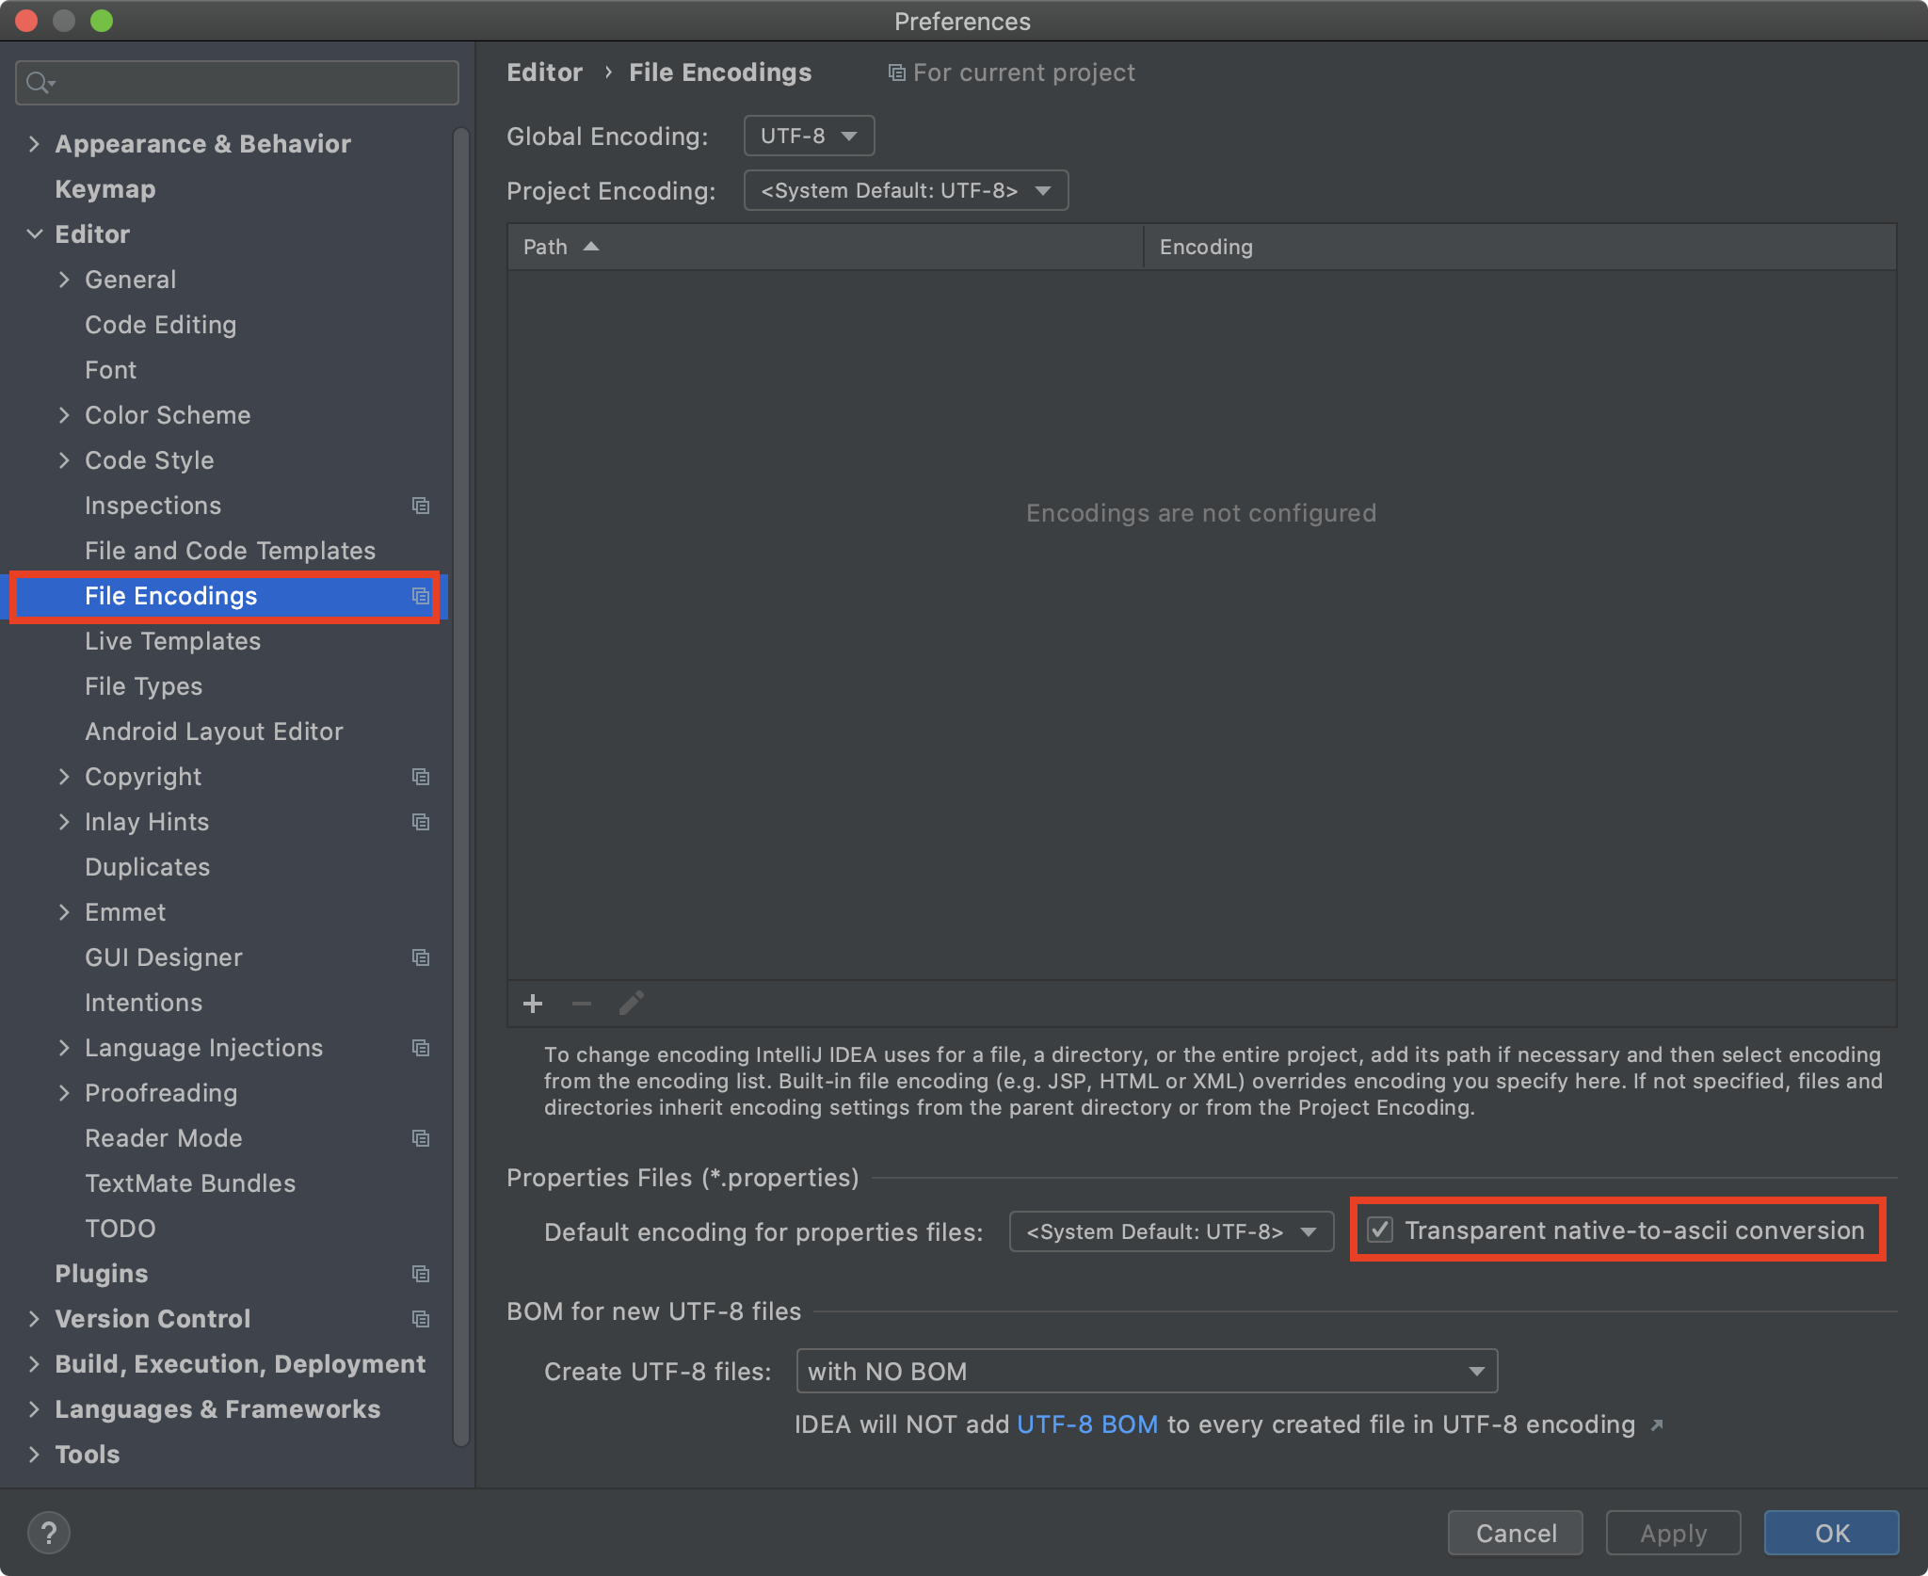Click the minus remove icon below the table

click(x=582, y=1004)
